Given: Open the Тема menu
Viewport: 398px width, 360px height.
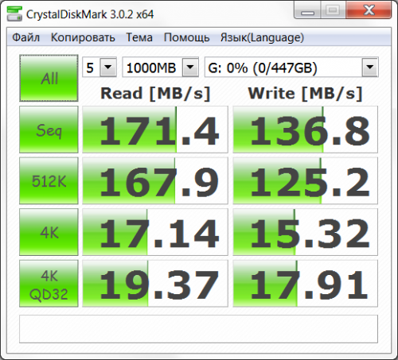Looking at the screenshot, I should coord(139,37).
